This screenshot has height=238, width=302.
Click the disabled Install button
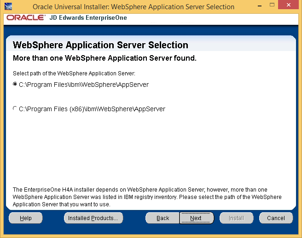(x=237, y=218)
